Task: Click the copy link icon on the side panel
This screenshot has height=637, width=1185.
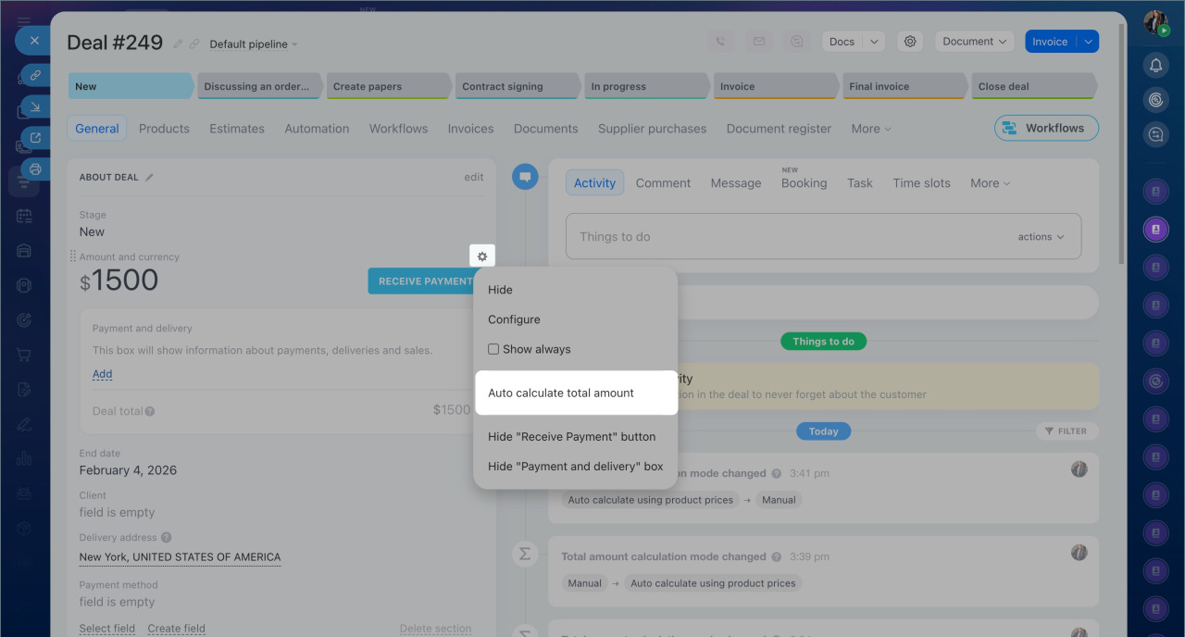Action: 35,74
